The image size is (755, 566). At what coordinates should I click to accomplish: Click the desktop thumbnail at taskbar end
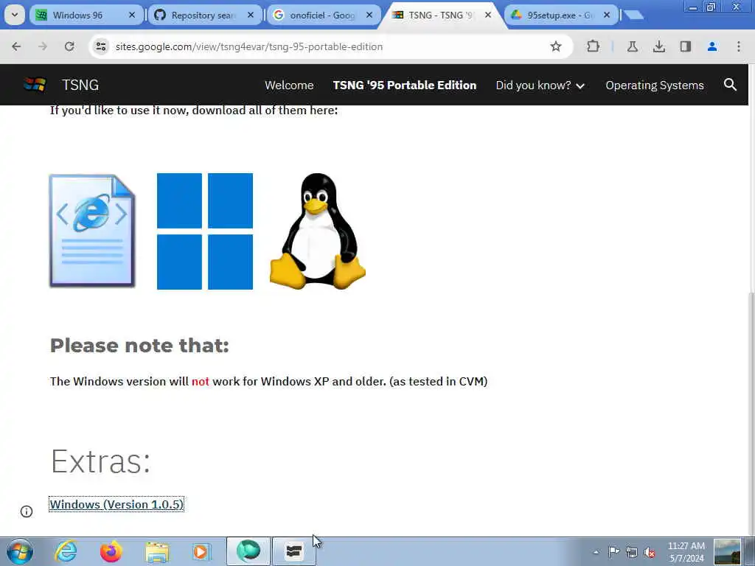727,551
